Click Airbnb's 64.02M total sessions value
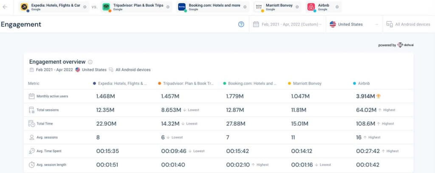435x173 pixels. click(366, 110)
